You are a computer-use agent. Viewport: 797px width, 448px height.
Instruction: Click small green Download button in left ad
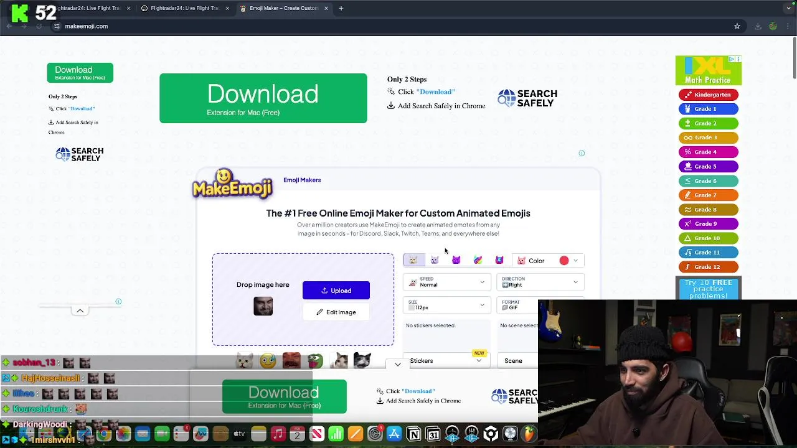click(80, 73)
